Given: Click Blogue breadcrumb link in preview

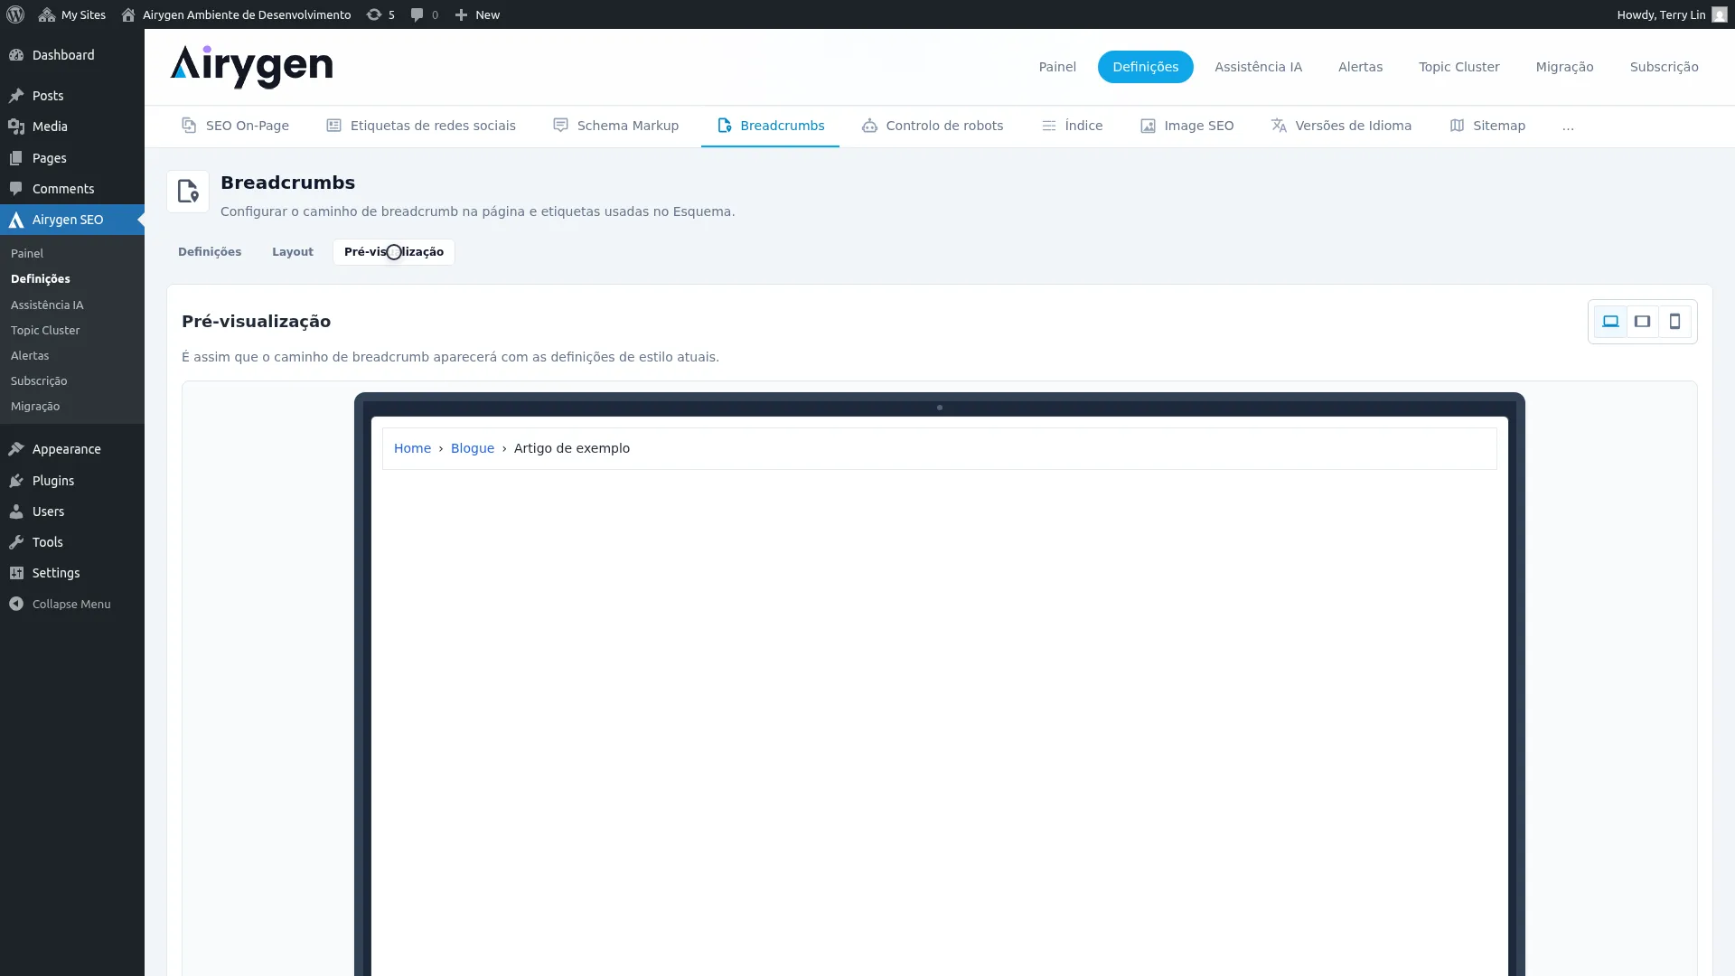Looking at the screenshot, I should [x=473, y=448].
